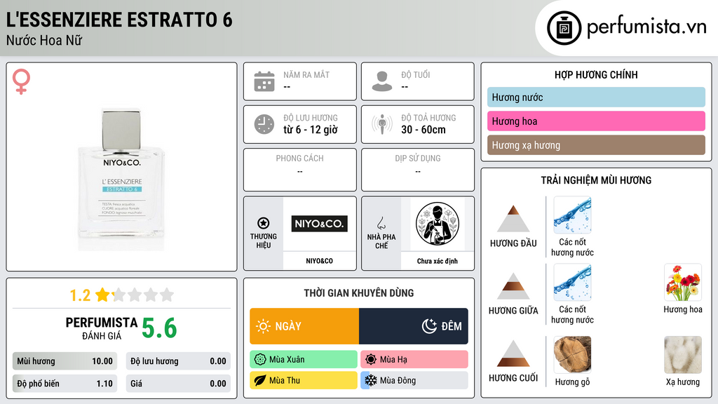
Task: Click the clock icon for Độ lưu hương
Action: point(264,124)
